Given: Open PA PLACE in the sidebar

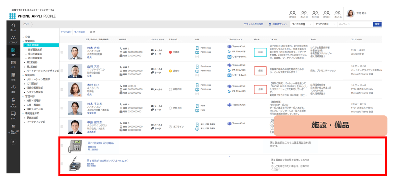Looking at the screenshot, I should (13, 100).
